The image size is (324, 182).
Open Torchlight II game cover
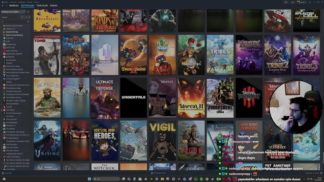click(76, 55)
